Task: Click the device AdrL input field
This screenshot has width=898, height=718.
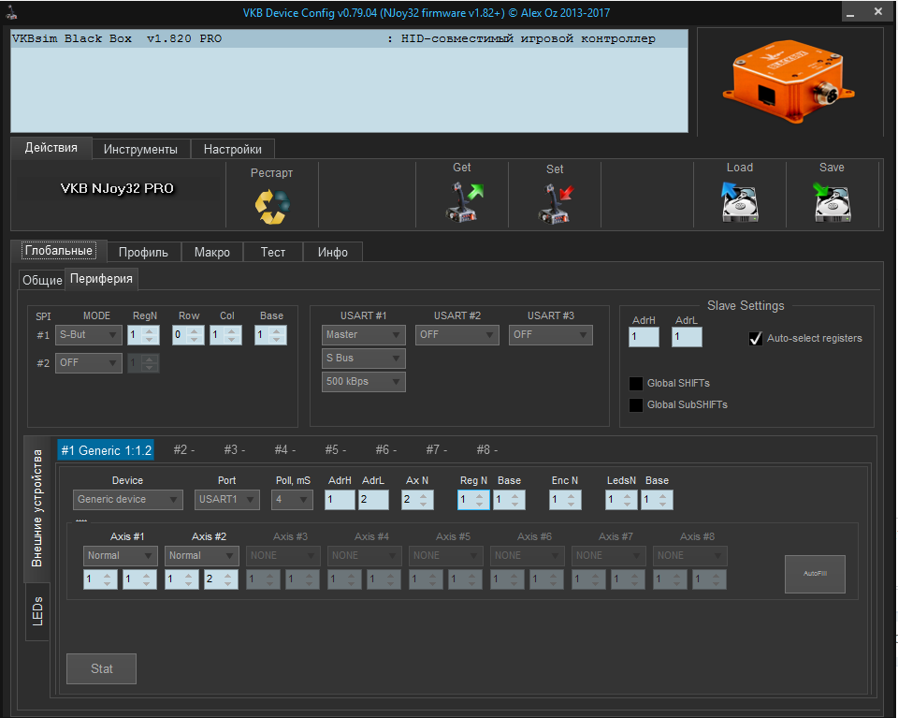Action: point(373,500)
